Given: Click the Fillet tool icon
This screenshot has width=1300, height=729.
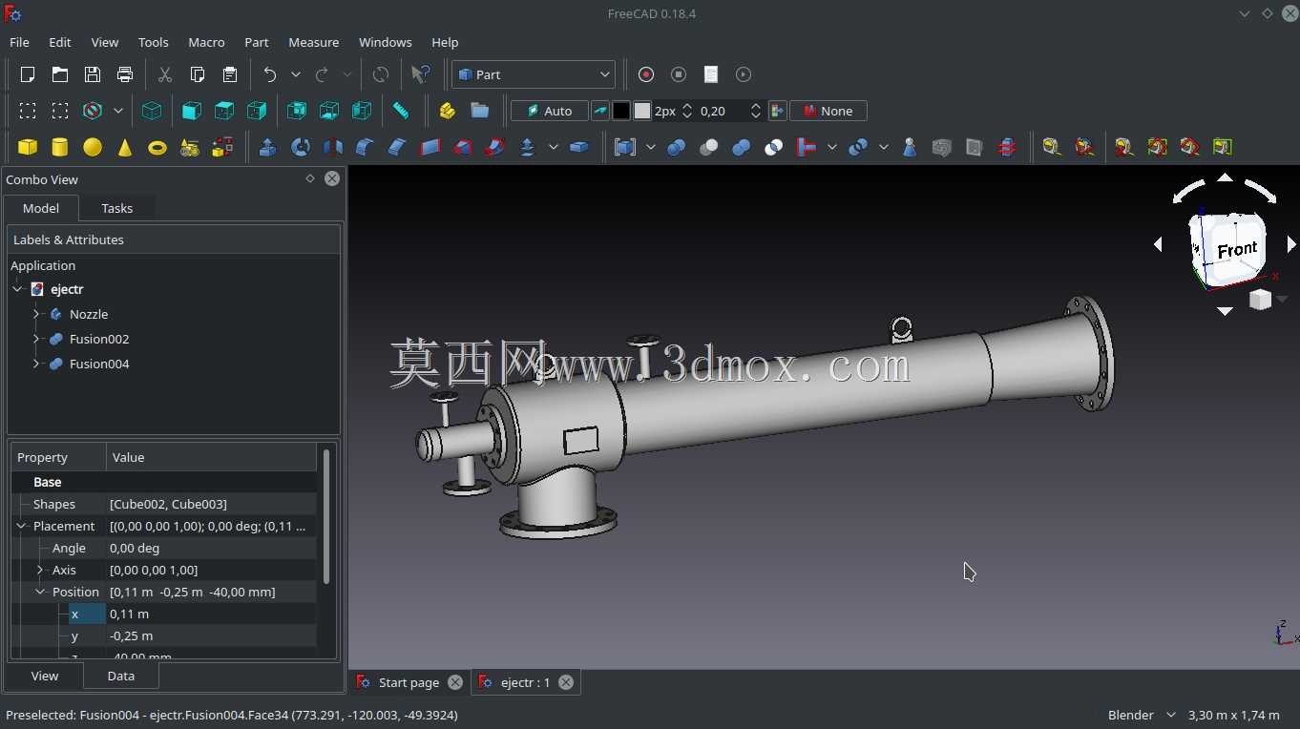Looking at the screenshot, I should (366, 147).
